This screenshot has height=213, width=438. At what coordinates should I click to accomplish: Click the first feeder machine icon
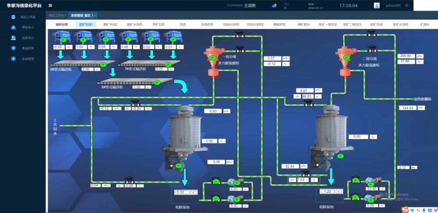coord(61,36)
